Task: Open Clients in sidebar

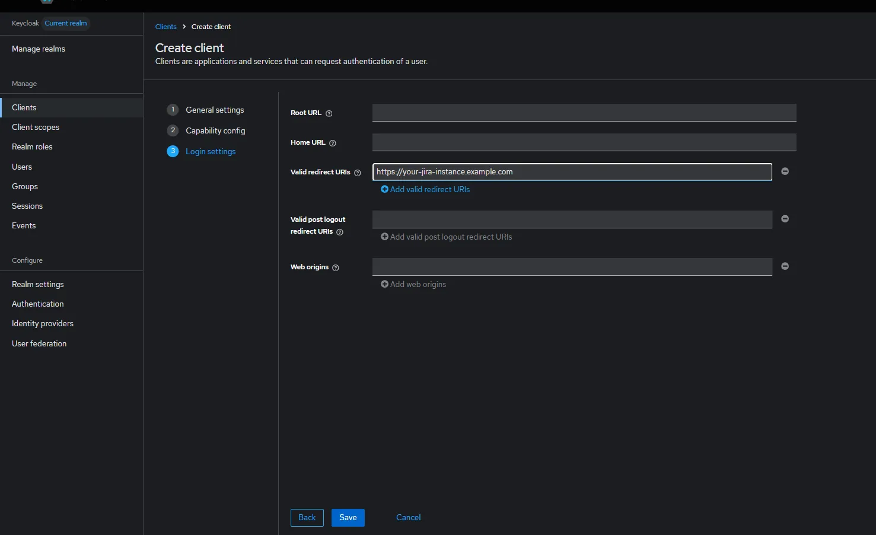Action: pos(71,107)
